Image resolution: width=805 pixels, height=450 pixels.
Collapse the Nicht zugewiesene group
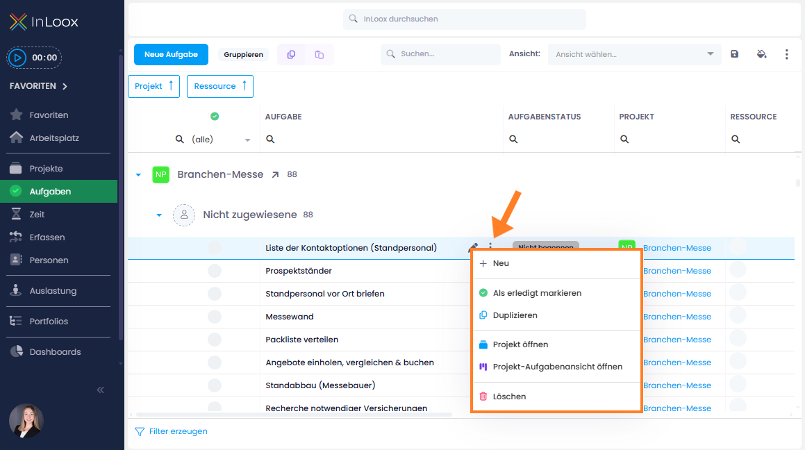(159, 215)
